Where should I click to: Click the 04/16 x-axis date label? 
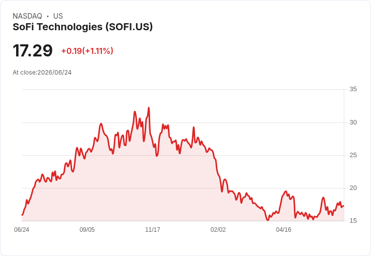(x=283, y=229)
